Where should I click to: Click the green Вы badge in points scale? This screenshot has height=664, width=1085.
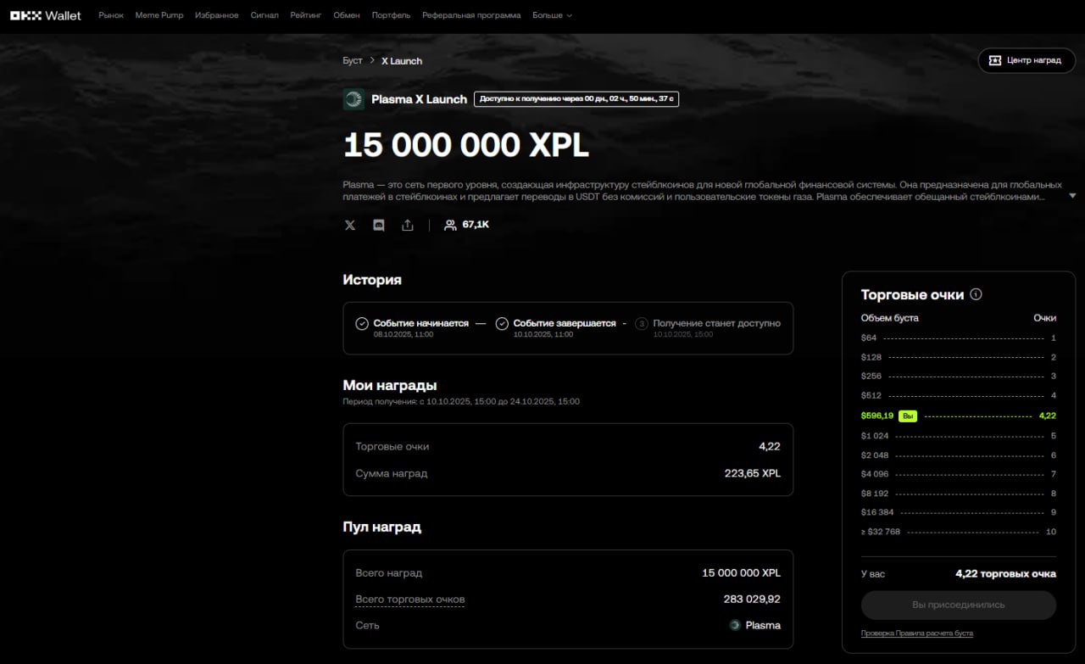click(908, 416)
